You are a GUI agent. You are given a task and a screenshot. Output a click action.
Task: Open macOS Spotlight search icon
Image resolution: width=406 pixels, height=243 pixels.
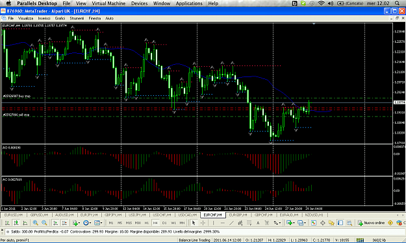click(397, 3)
